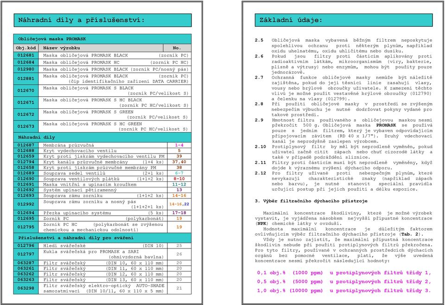Click paragraph number "2.8"
The height and width of the screenshot is (305, 445).
coord(259,104)
